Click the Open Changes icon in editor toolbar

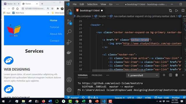coord(170,11)
